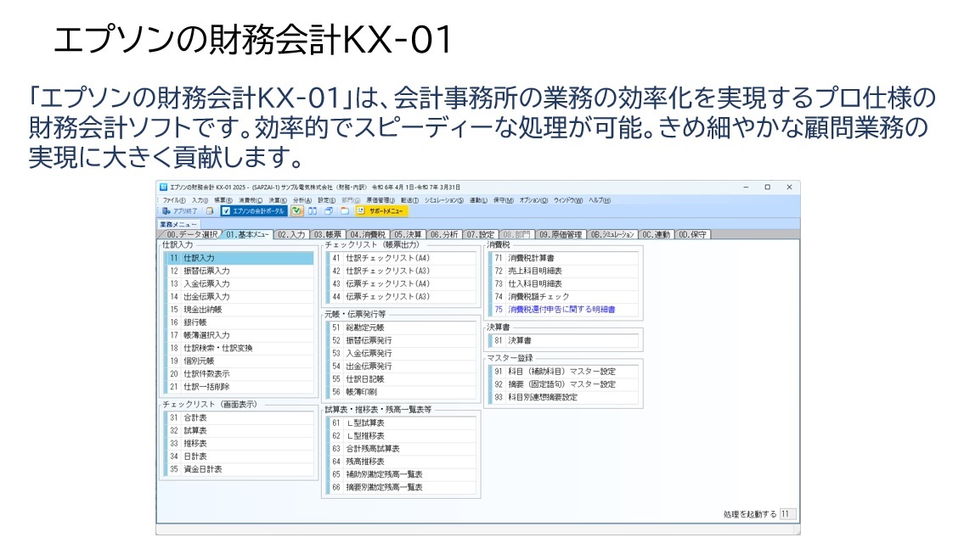Select 55 仕訳日記帳
This screenshot has height=543, width=964.
coord(402,379)
